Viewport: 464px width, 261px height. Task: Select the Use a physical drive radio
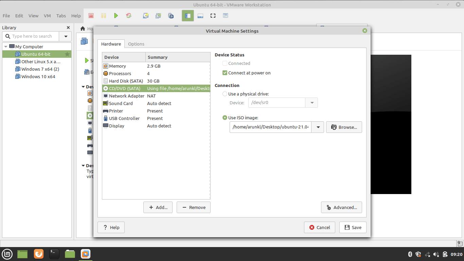click(x=225, y=94)
